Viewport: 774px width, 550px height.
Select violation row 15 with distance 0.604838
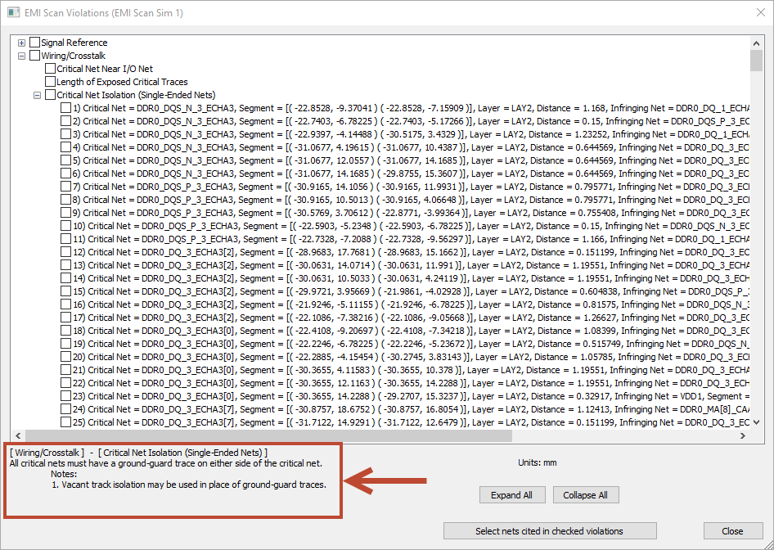click(411, 291)
